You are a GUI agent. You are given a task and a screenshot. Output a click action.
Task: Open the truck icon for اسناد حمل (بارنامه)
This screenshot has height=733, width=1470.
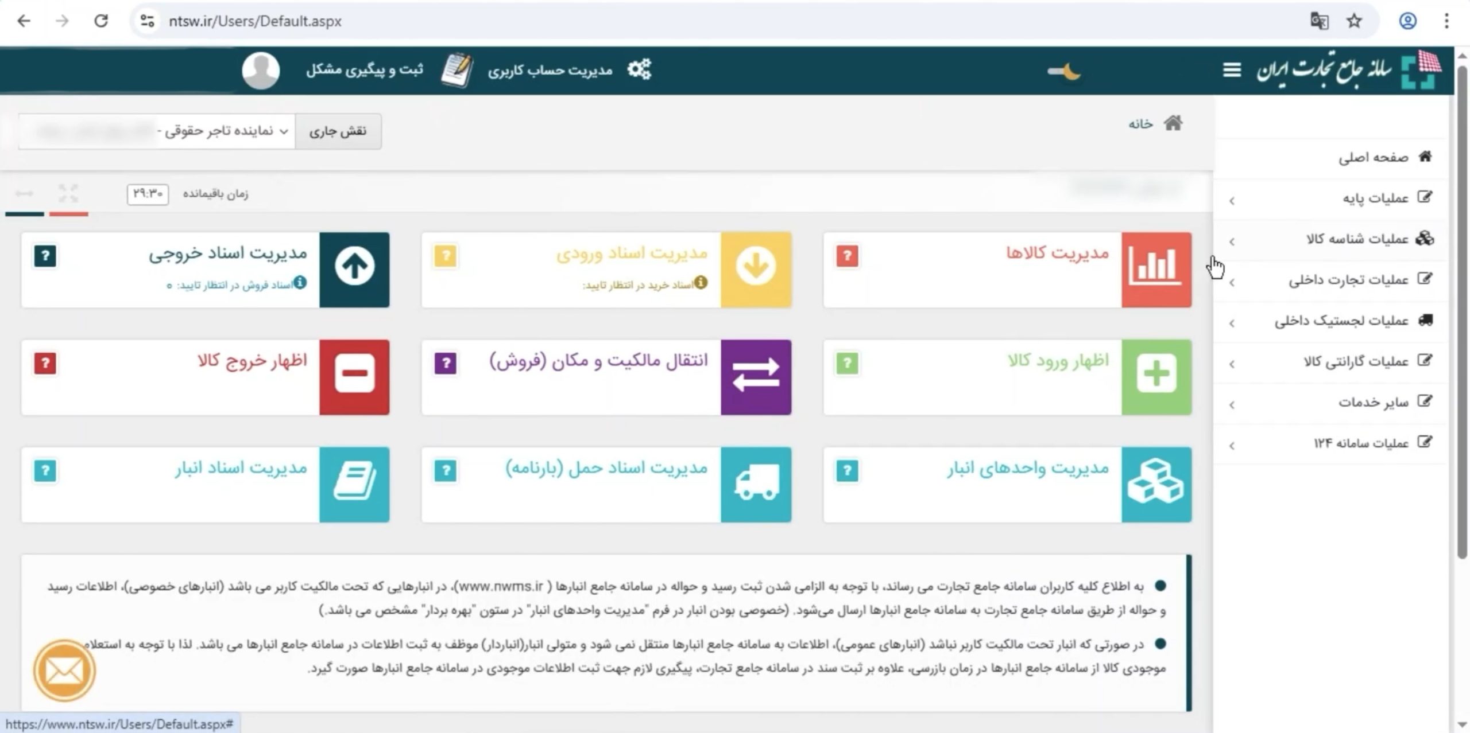tap(756, 484)
